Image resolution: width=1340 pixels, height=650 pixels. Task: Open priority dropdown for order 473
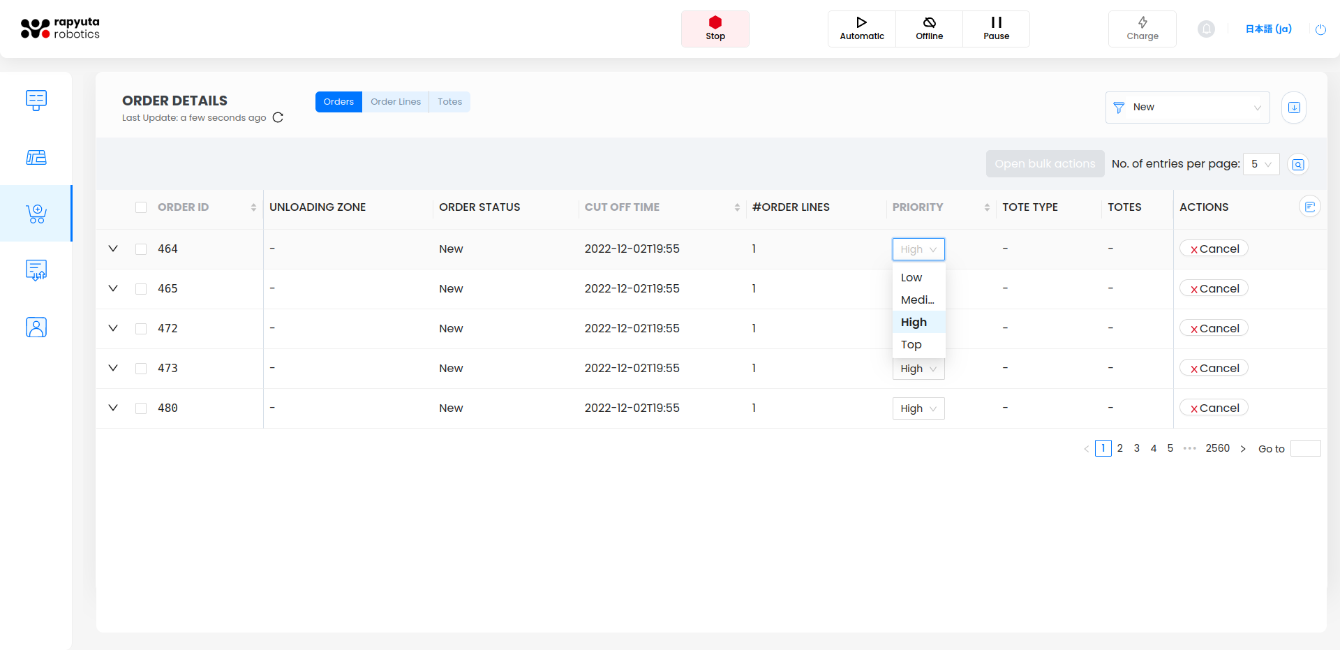click(x=918, y=369)
